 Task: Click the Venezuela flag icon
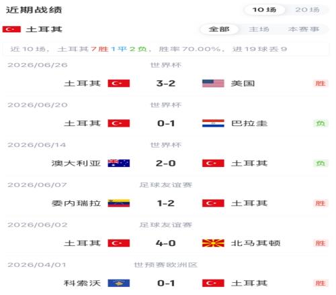click(119, 203)
